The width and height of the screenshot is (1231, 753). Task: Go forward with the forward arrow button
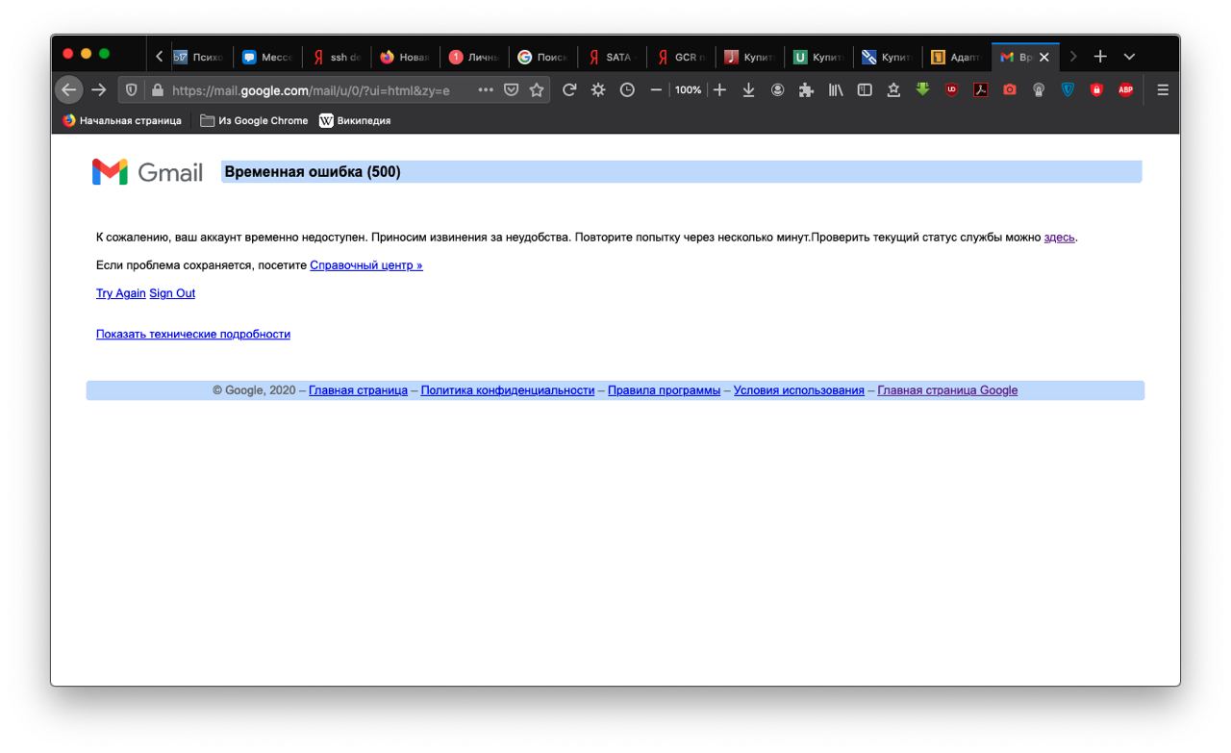99,89
